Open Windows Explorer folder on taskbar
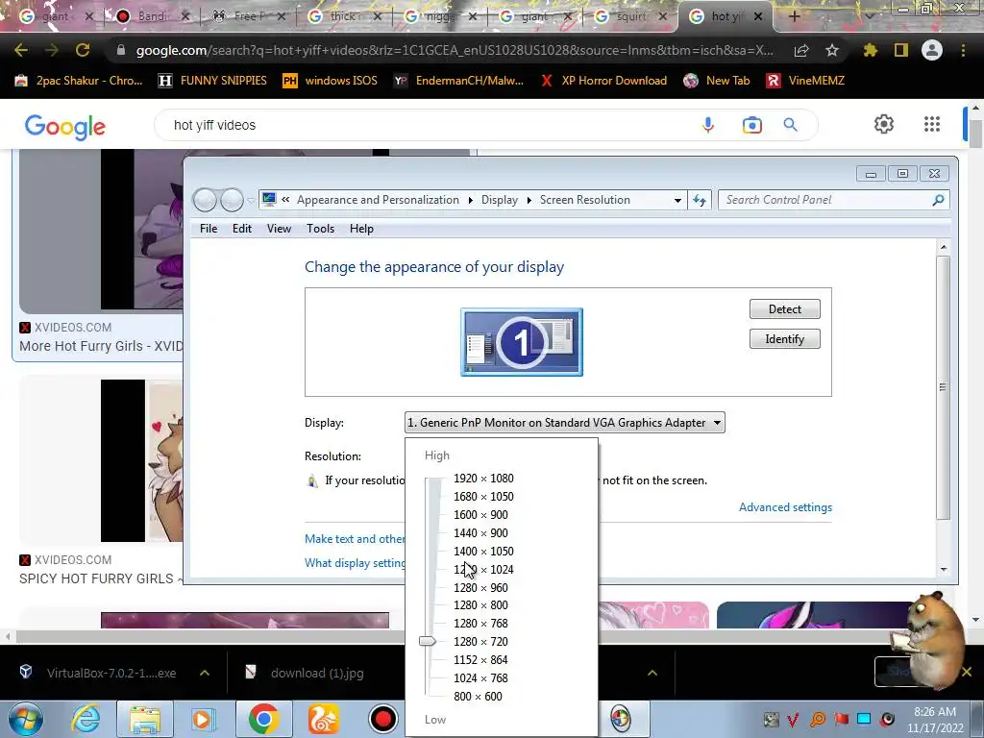This screenshot has width=984, height=738. pyautogui.click(x=145, y=719)
